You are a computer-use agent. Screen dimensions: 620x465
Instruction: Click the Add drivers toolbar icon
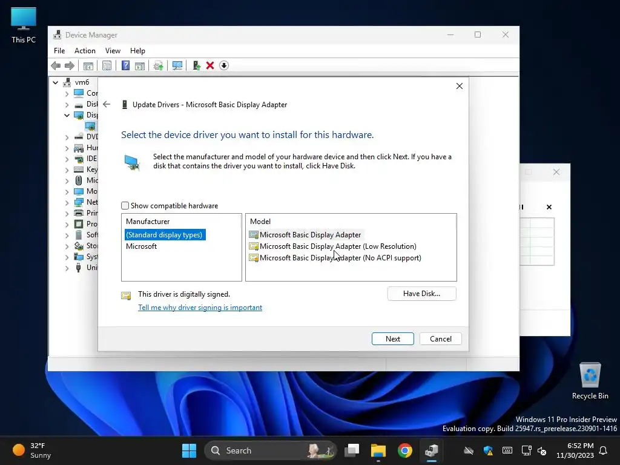(197, 65)
